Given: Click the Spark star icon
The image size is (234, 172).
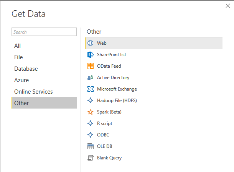Looking at the screenshot, I should 90,112.
